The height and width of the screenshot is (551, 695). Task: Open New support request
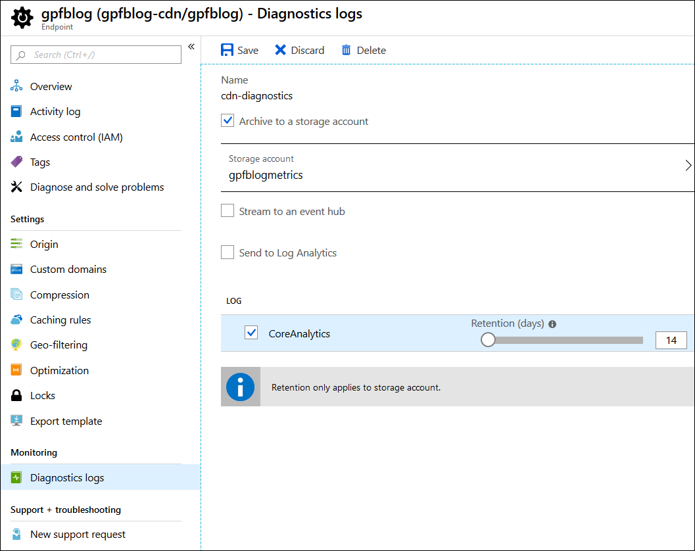tap(78, 535)
